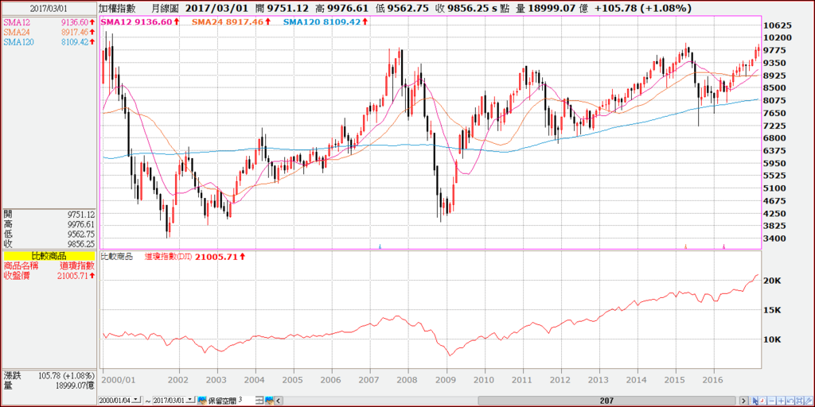This screenshot has height=407, width=815.
Task: Zoom in chart with plus icon
Action: pyautogui.click(x=782, y=401)
